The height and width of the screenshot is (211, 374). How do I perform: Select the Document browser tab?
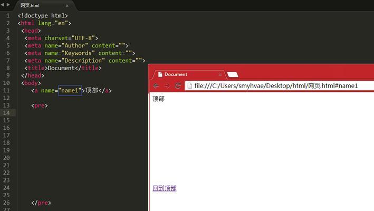[188, 74]
